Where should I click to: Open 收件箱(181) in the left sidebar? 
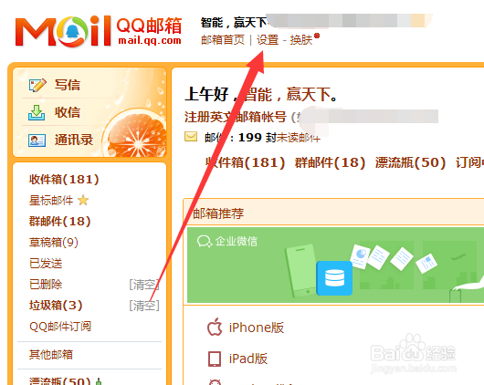(x=64, y=180)
